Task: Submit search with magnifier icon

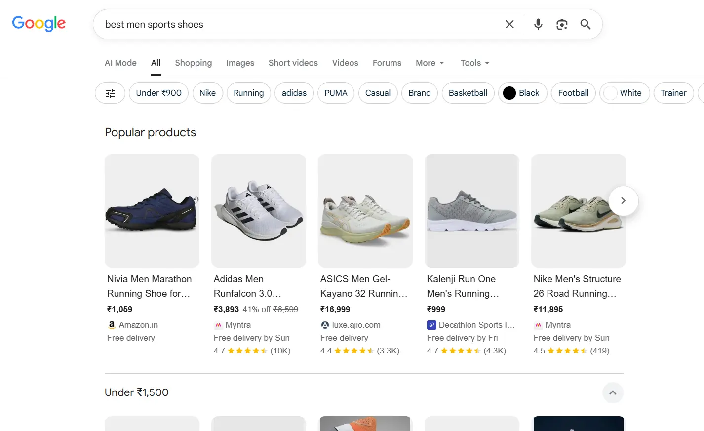Action: click(586, 24)
